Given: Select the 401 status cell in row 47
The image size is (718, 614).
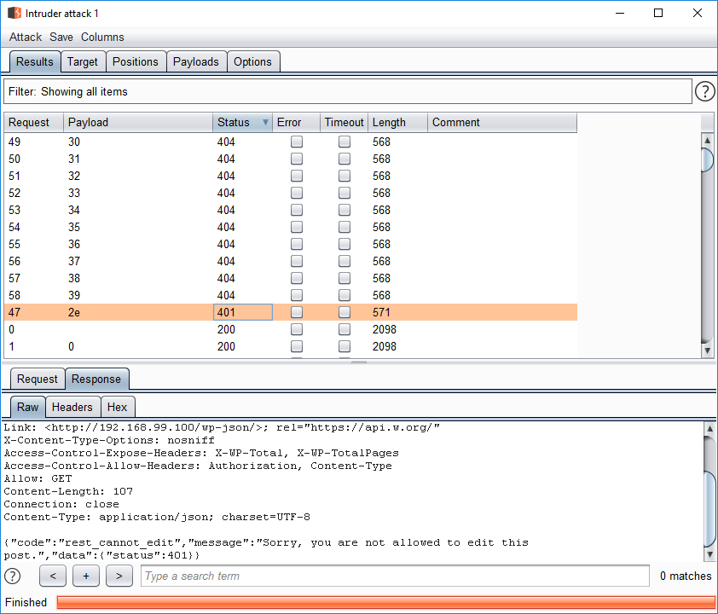Looking at the screenshot, I should coord(243,312).
